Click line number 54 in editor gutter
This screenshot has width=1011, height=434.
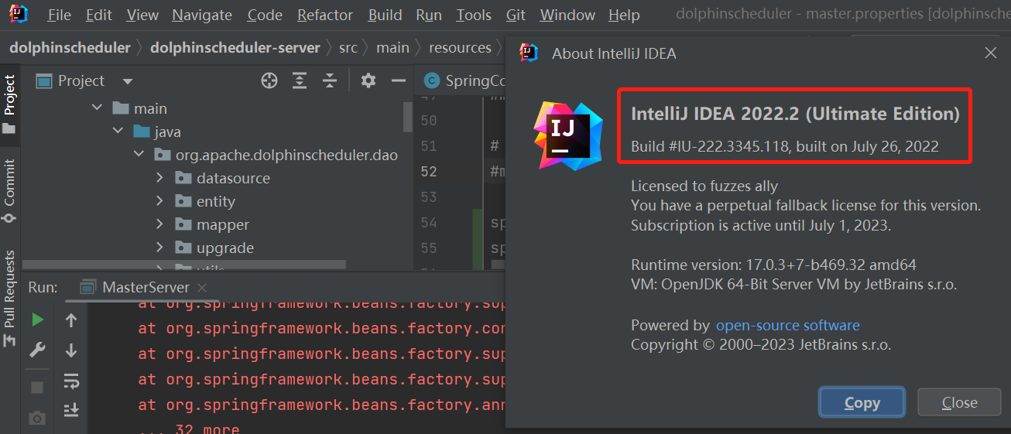(x=429, y=223)
